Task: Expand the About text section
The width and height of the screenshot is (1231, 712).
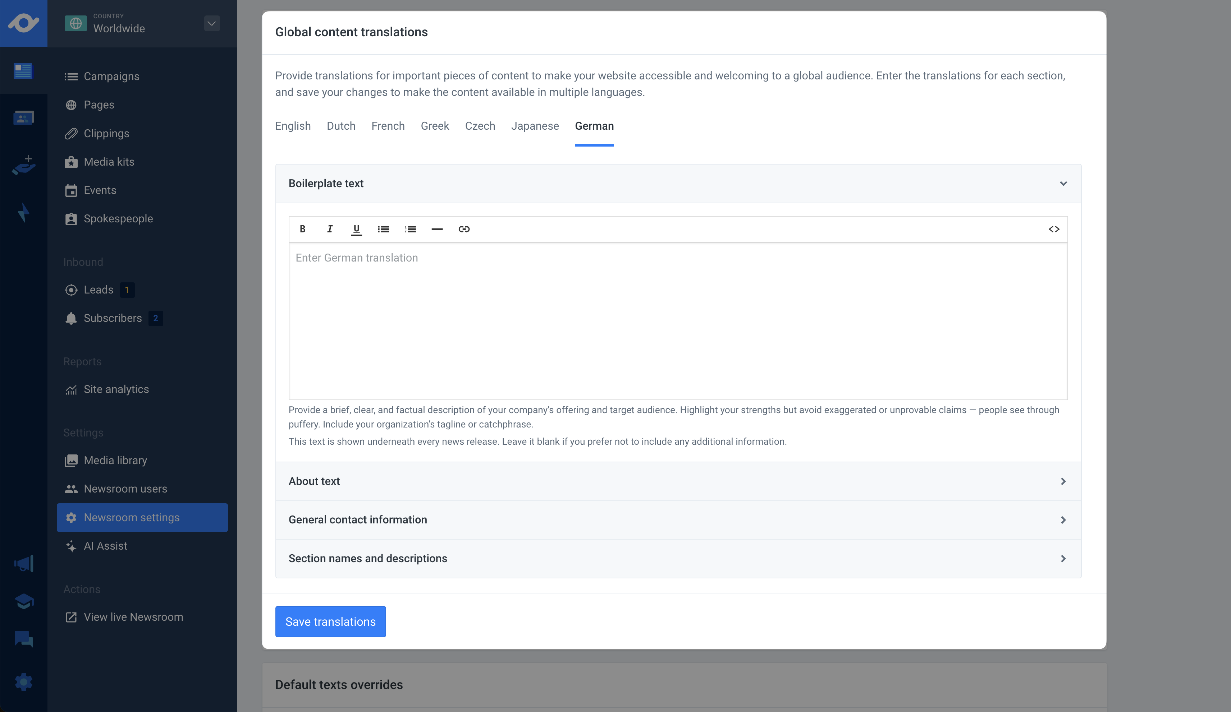Action: coord(1063,481)
